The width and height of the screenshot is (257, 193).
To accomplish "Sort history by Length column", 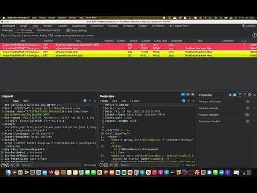I will [146, 41].
